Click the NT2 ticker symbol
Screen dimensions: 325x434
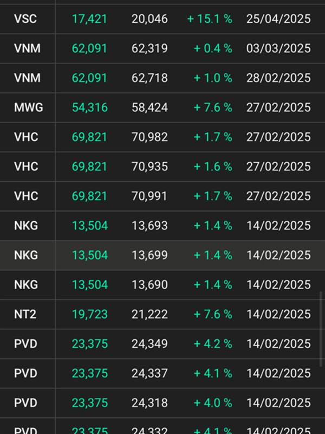click(25, 314)
